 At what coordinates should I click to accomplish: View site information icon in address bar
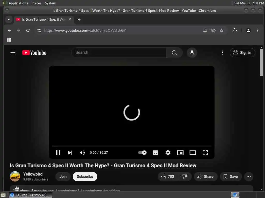tap(39, 30)
